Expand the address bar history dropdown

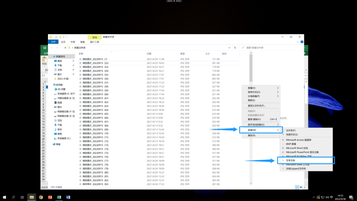coord(229,48)
